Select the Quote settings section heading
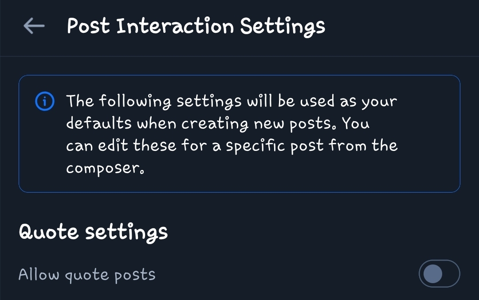This screenshot has height=300, width=479. click(93, 232)
